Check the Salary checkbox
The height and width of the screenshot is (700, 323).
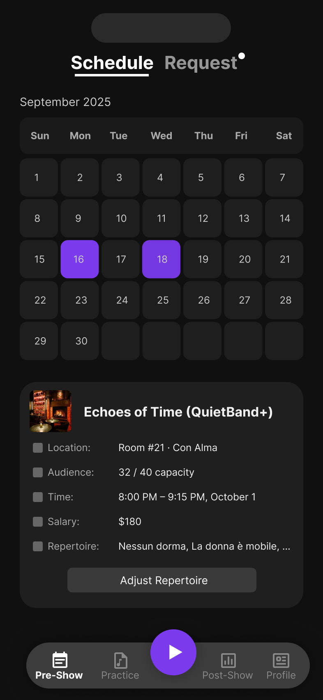(38, 522)
